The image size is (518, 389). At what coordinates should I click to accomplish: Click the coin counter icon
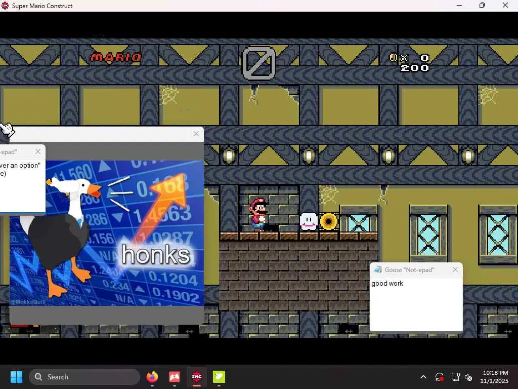tap(393, 57)
